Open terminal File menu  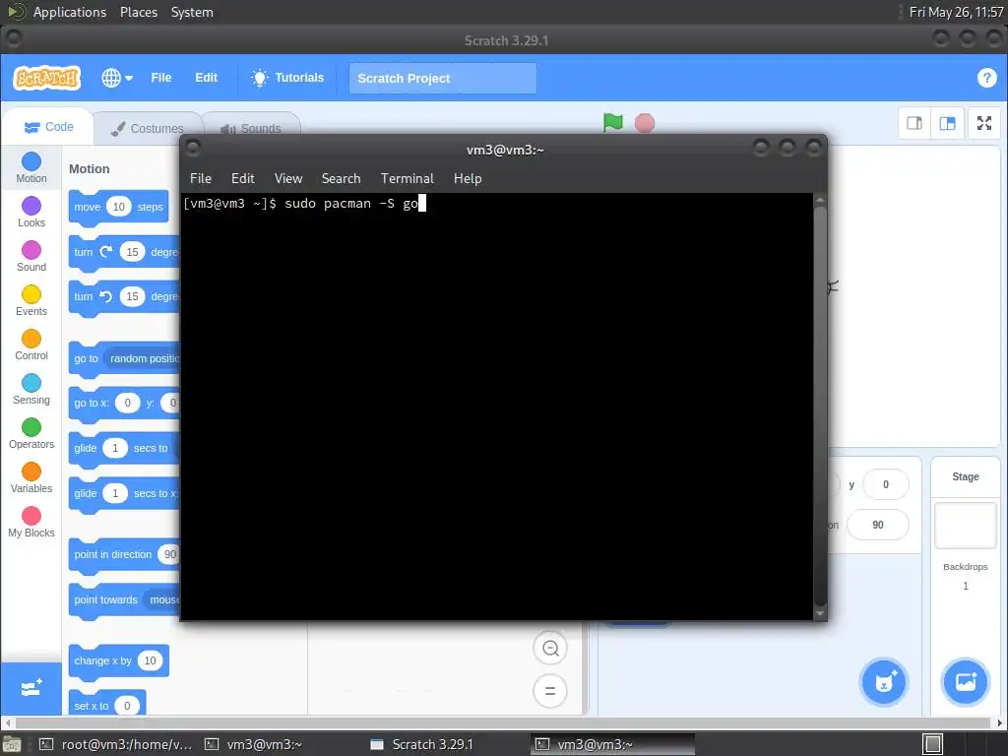pos(201,179)
